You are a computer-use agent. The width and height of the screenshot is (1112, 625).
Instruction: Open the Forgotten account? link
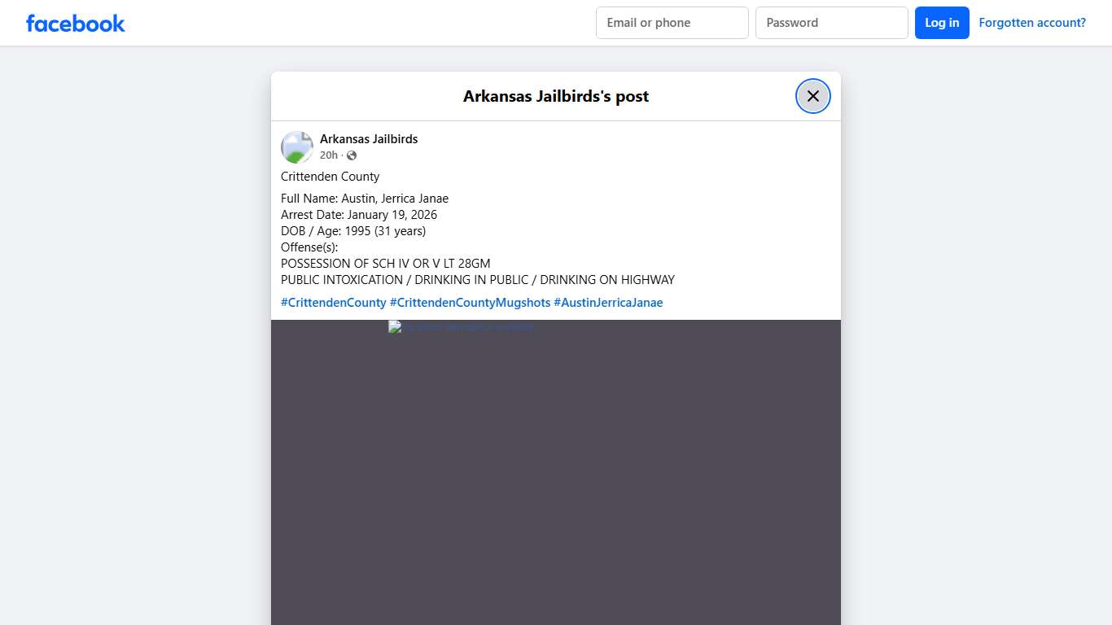pyautogui.click(x=1031, y=23)
